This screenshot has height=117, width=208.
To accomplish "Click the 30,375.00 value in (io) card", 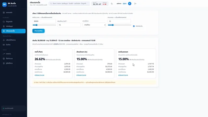I will click(x=109, y=67).
